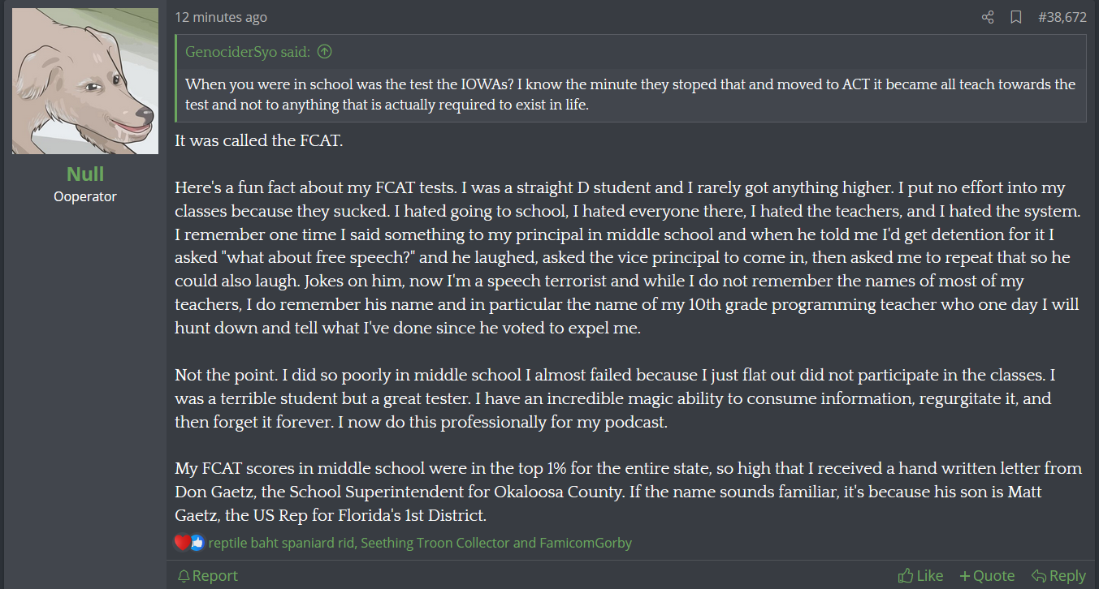Open the post permalink #38,672

coord(1062,17)
